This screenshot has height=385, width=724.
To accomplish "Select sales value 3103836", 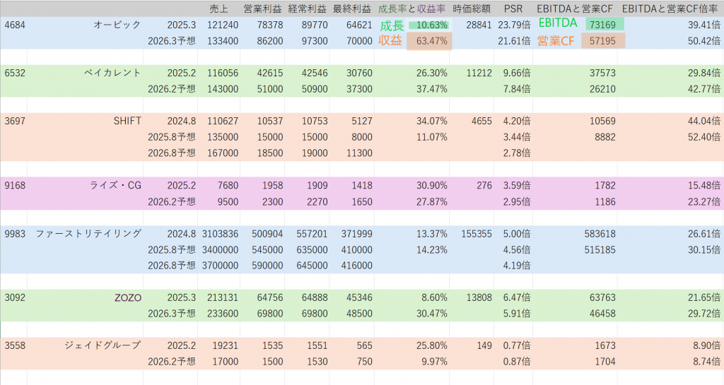I will pos(221,234).
